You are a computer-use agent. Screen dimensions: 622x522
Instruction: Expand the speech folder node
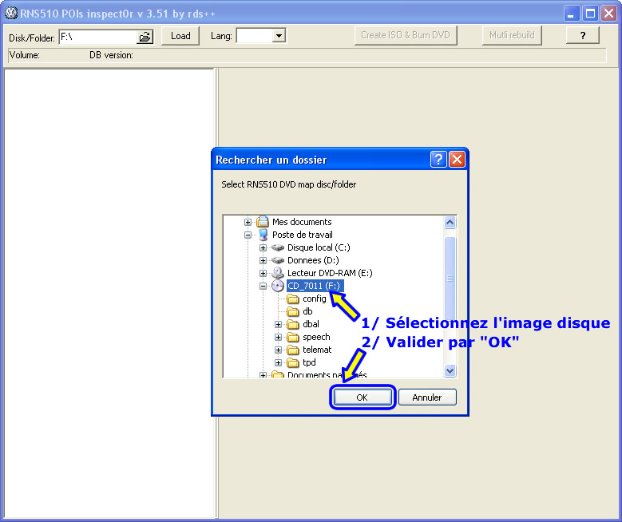279,337
